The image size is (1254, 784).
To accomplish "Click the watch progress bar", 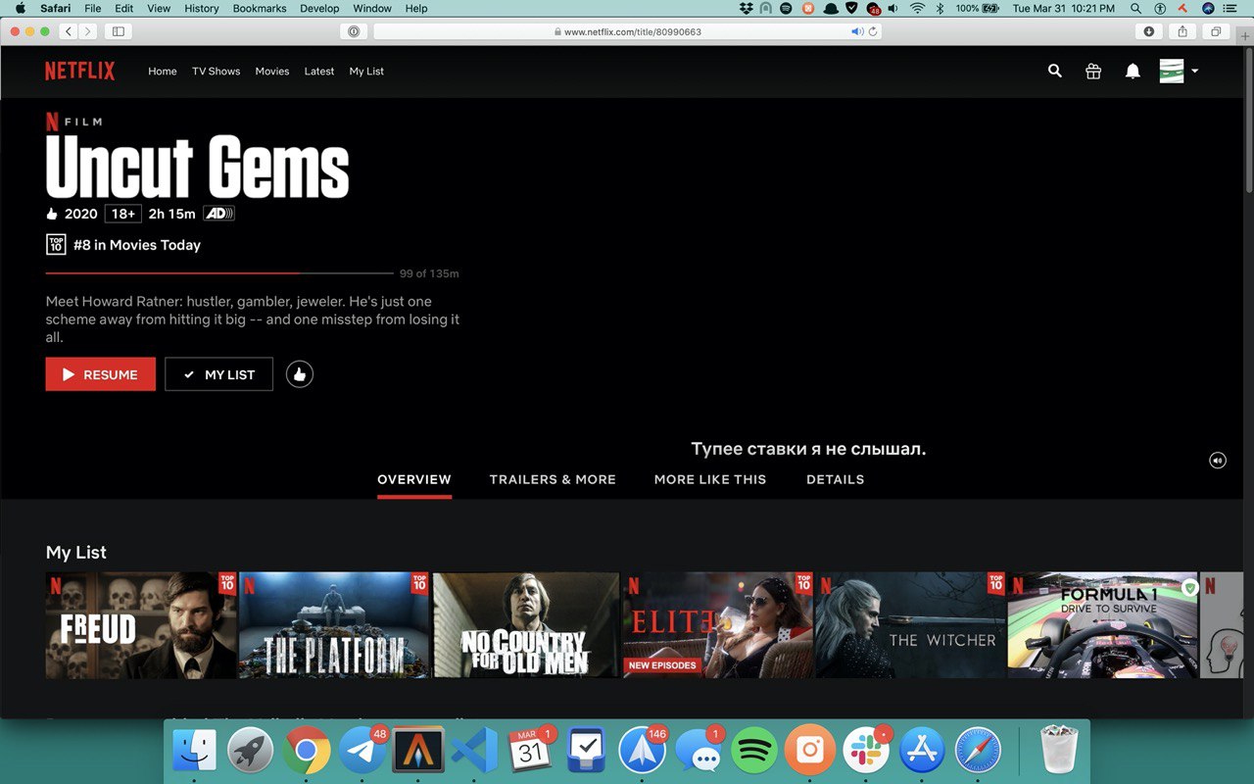I will click(219, 272).
